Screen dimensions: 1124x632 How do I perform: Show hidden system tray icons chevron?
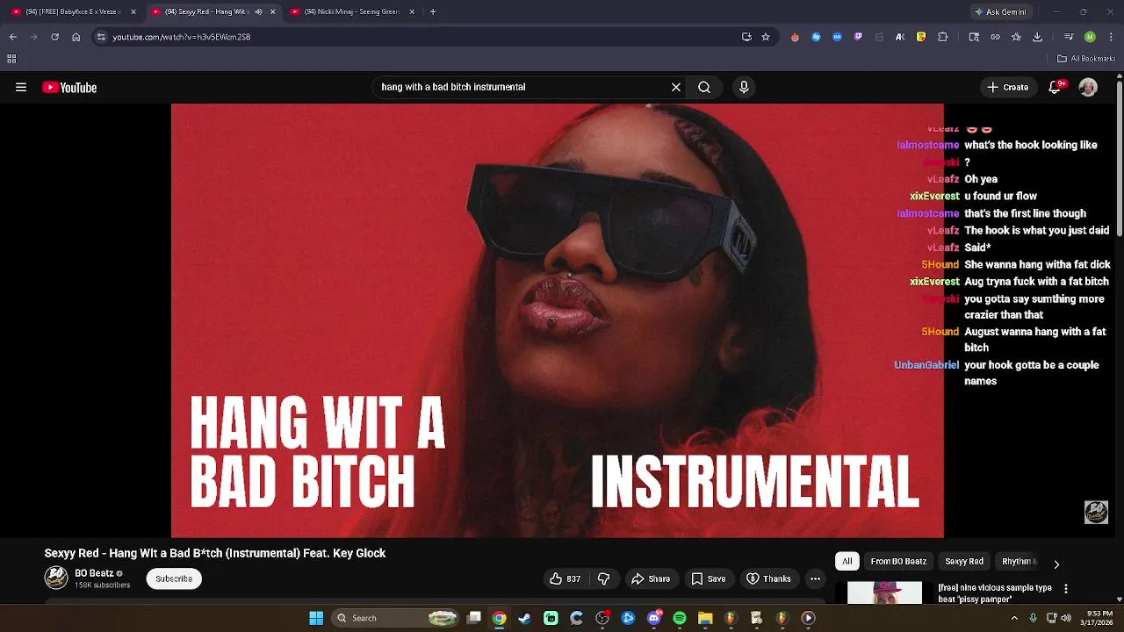click(x=1014, y=618)
